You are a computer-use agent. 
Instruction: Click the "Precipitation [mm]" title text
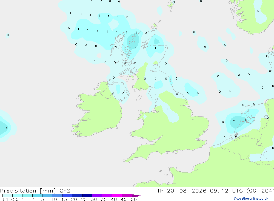coord(28,191)
